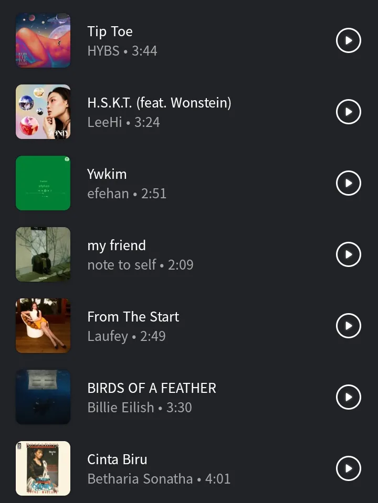Select BIRDS OF A FEATHER album art
The width and height of the screenshot is (378, 503).
coord(43,397)
